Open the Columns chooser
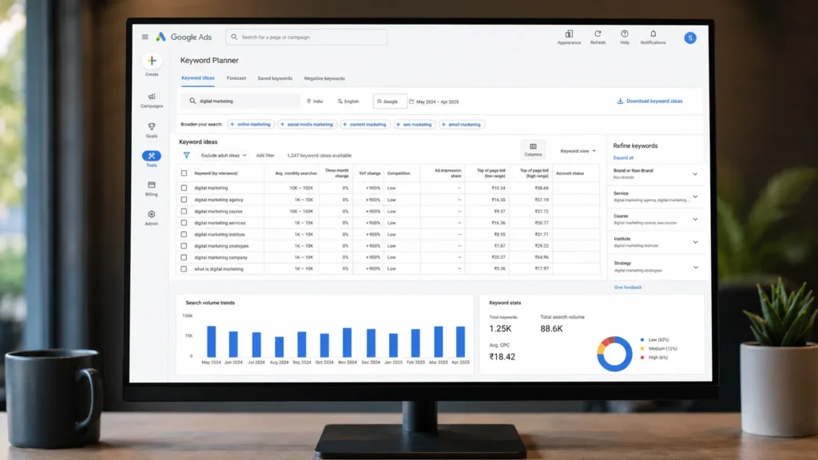This screenshot has height=460, width=818. coord(533,149)
